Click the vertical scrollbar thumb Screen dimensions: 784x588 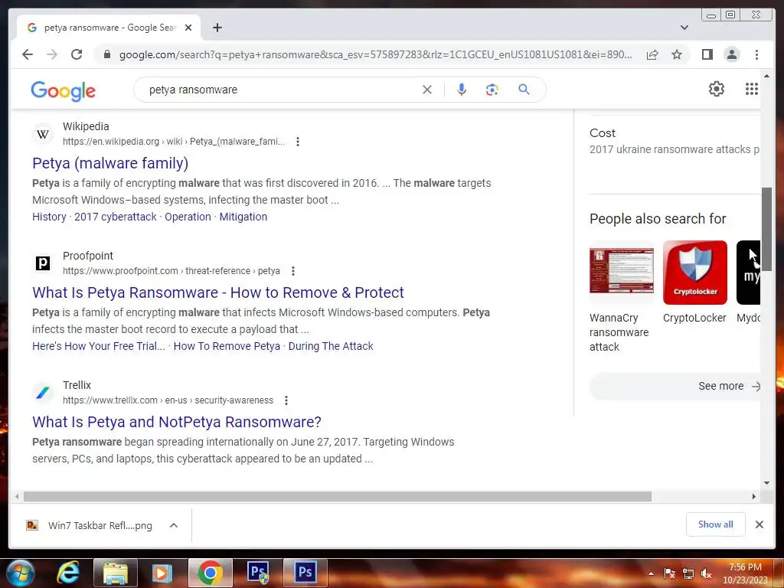(x=766, y=229)
